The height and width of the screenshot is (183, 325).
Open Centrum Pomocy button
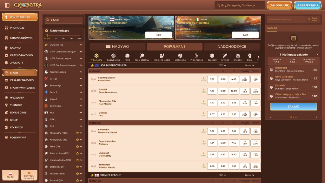(29, 175)
